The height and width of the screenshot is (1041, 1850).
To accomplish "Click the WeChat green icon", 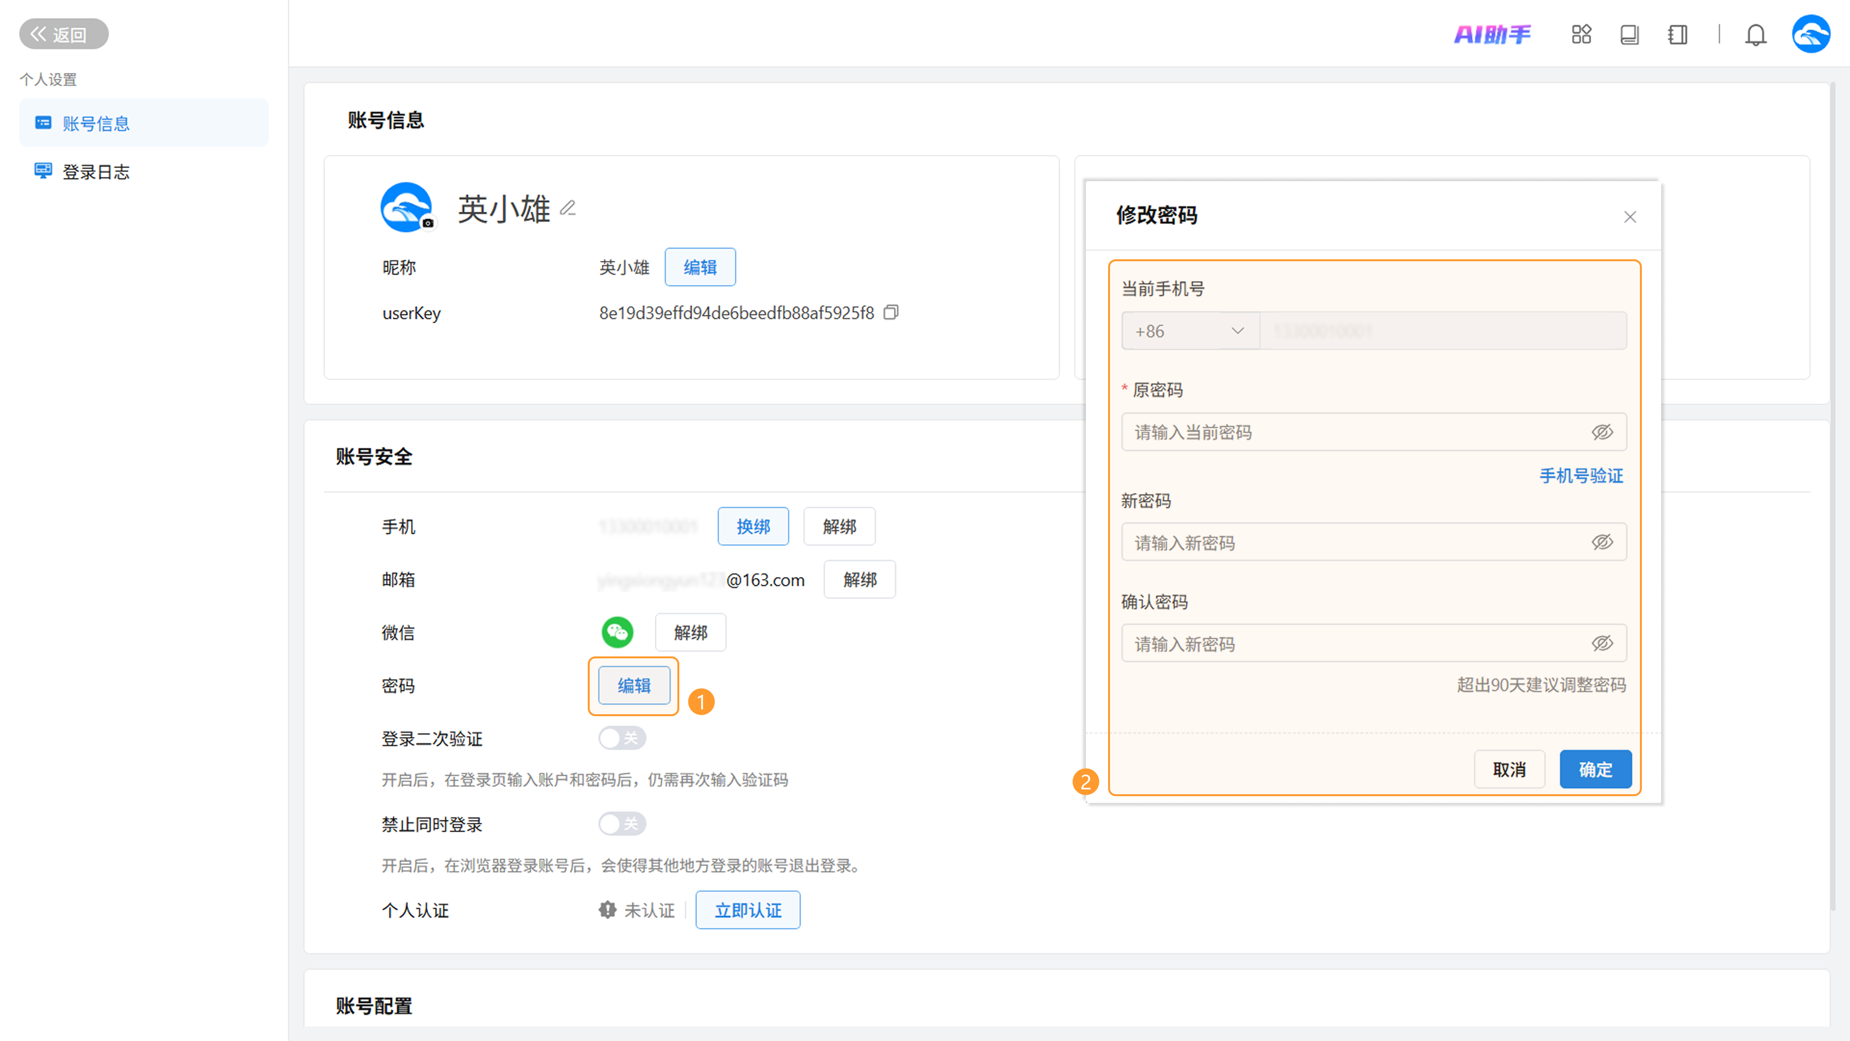I will 617,632.
